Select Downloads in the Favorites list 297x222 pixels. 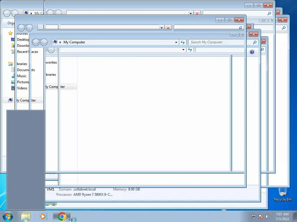pyautogui.click(x=23, y=45)
